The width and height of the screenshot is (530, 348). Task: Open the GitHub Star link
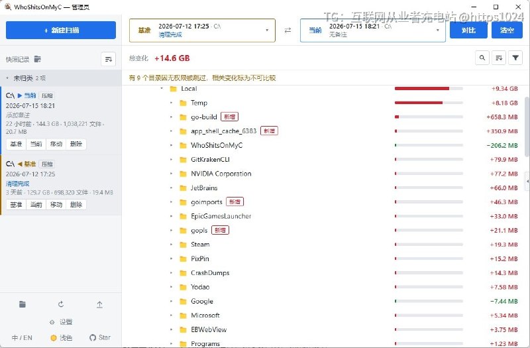tap(100, 337)
